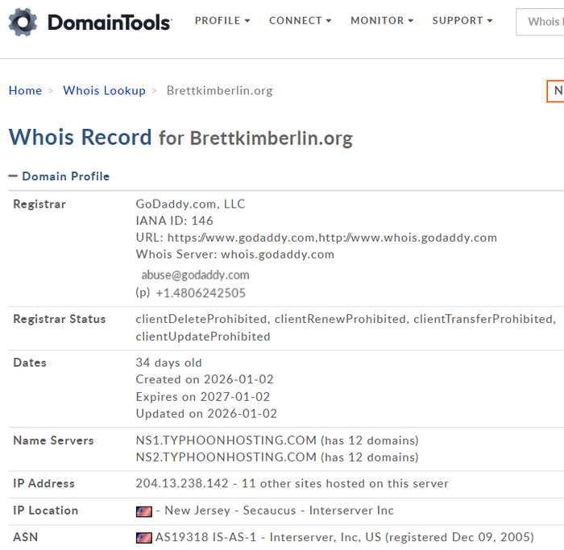This screenshot has height=550, width=564.
Task: Expand the Monitor menu
Action: (382, 21)
